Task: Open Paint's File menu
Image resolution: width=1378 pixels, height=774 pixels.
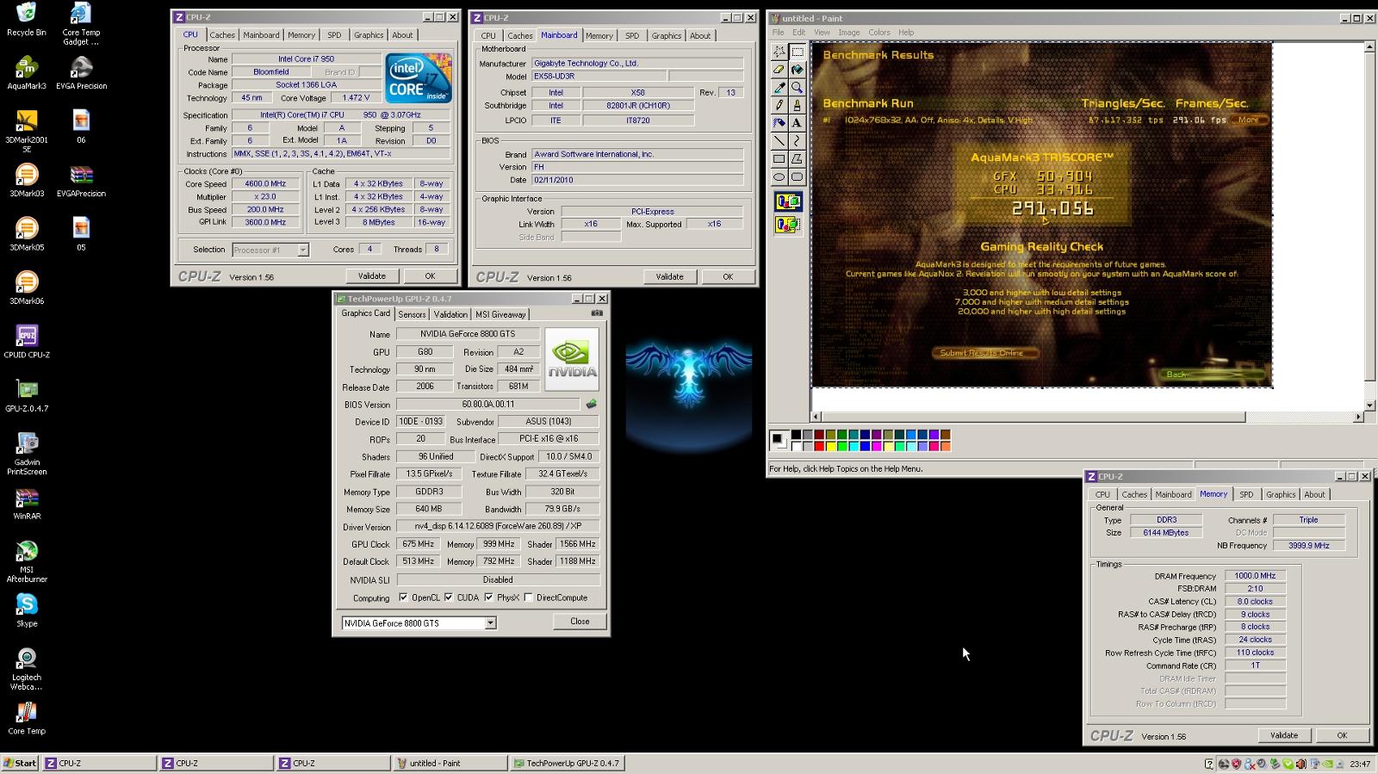Action: (778, 33)
